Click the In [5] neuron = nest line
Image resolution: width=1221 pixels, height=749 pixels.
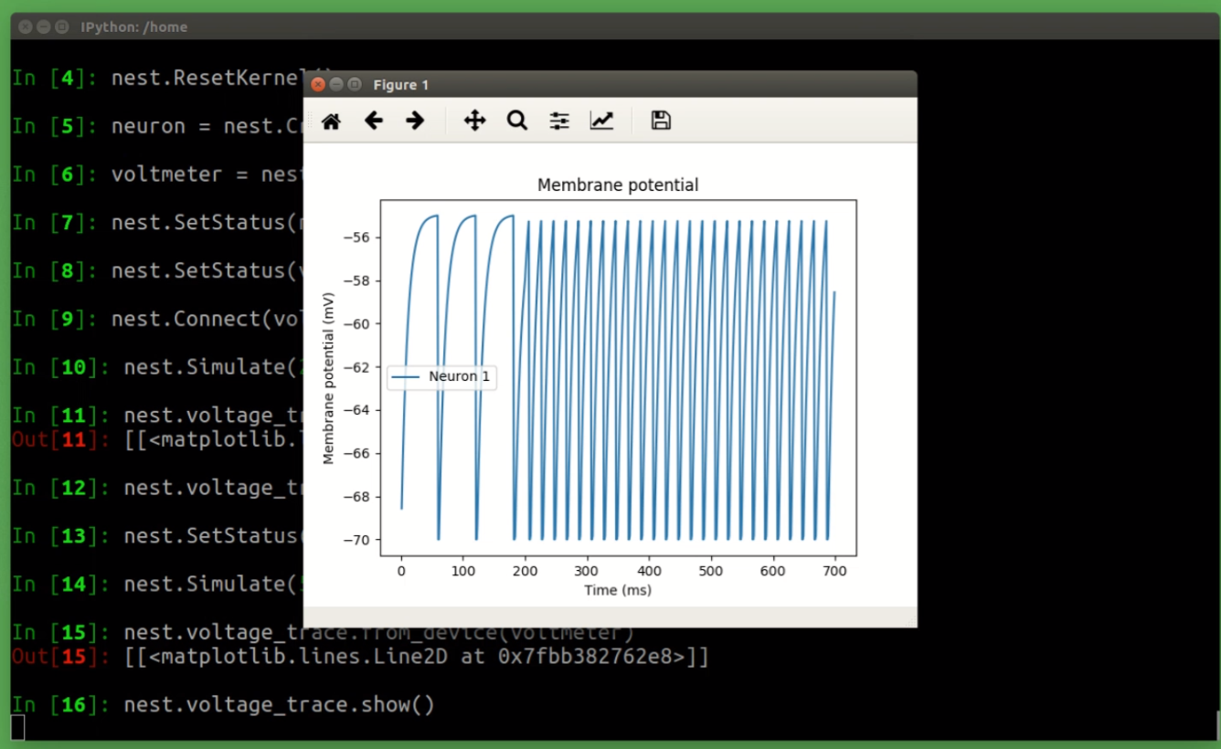pos(157,126)
